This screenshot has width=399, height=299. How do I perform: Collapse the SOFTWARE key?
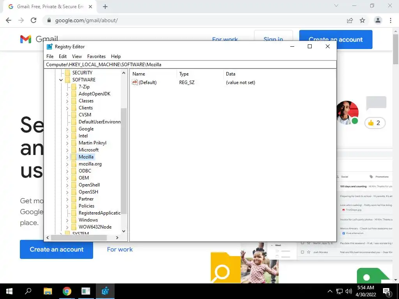coord(61,80)
